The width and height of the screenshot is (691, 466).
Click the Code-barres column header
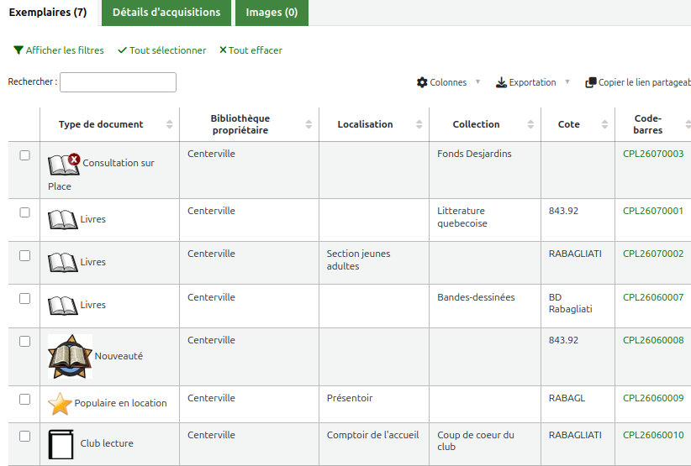pyautogui.click(x=652, y=124)
